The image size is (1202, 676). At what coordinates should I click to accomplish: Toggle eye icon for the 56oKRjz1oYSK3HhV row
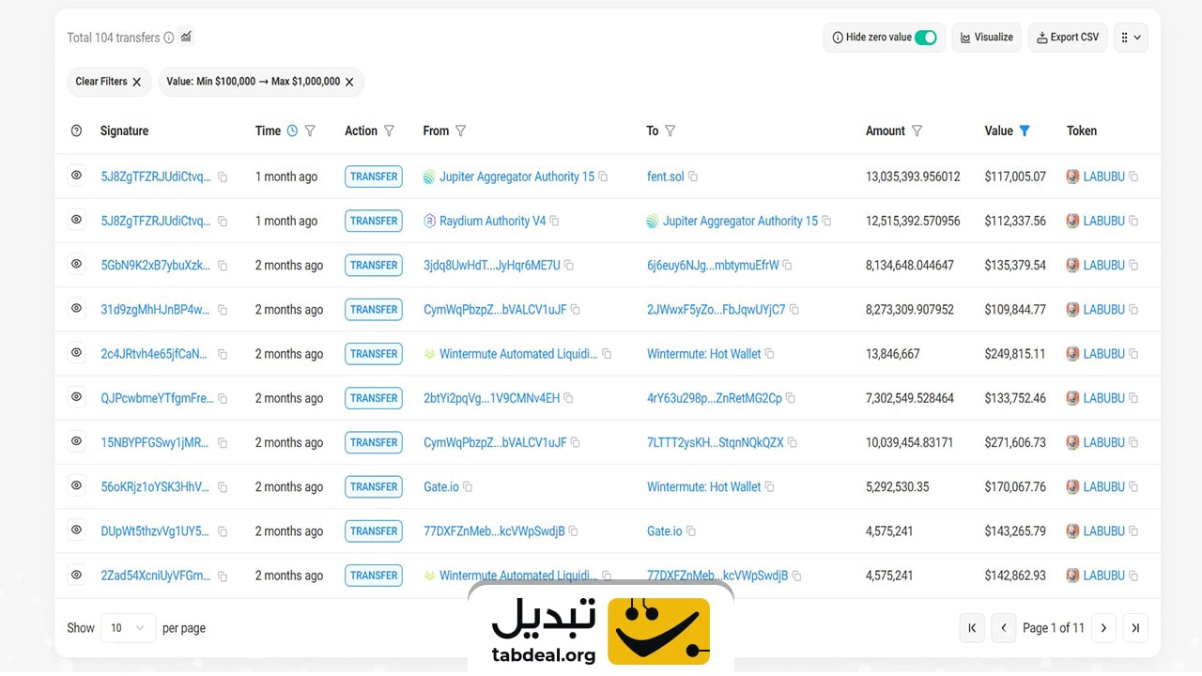[77, 485]
